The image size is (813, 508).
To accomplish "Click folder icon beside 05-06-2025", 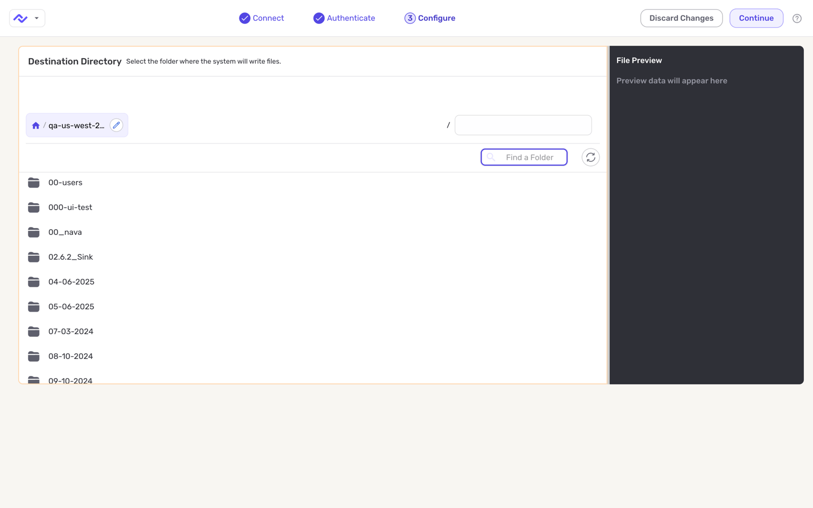I will click(x=34, y=307).
